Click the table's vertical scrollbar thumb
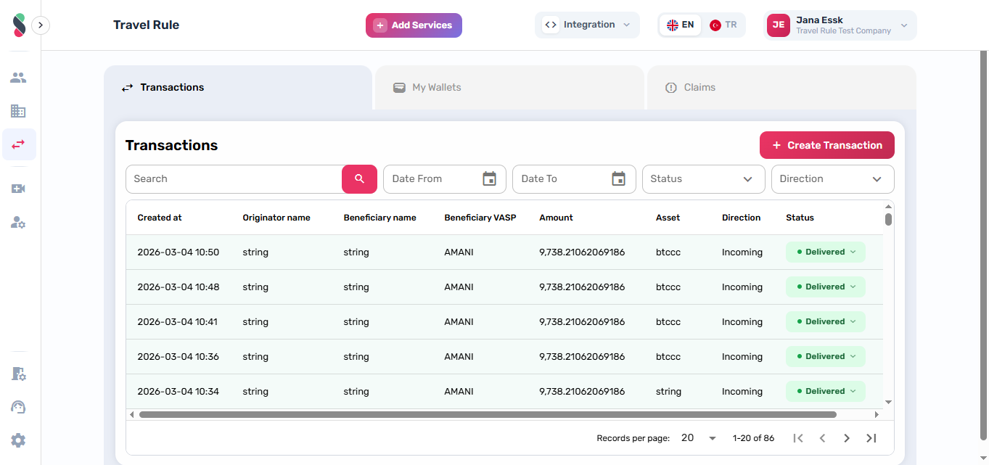This screenshot has width=989, height=465. tap(888, 219)
